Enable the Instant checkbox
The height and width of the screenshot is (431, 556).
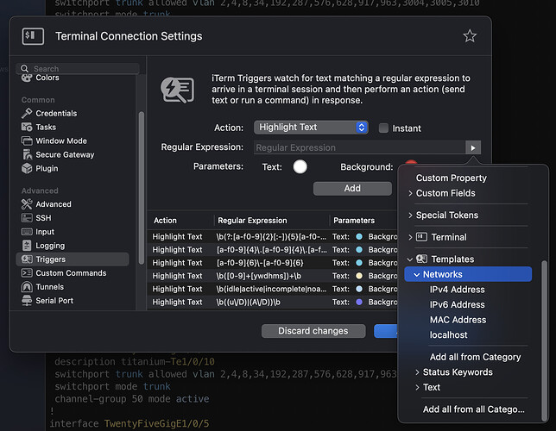pyautogui.click(x=384, y=128)
